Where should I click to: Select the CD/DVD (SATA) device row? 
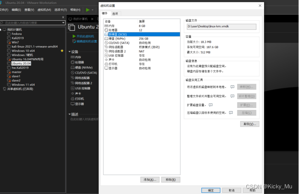click(142, 43)
